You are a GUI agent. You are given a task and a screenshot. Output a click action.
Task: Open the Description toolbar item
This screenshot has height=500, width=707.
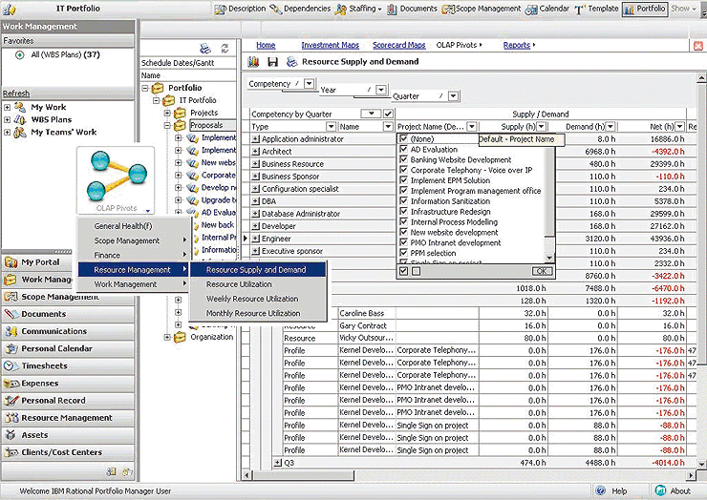coord(241,9)
